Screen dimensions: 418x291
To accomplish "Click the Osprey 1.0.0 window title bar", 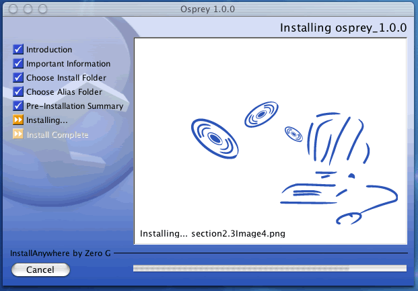I will pyautogui.click(x=209, y=9).
